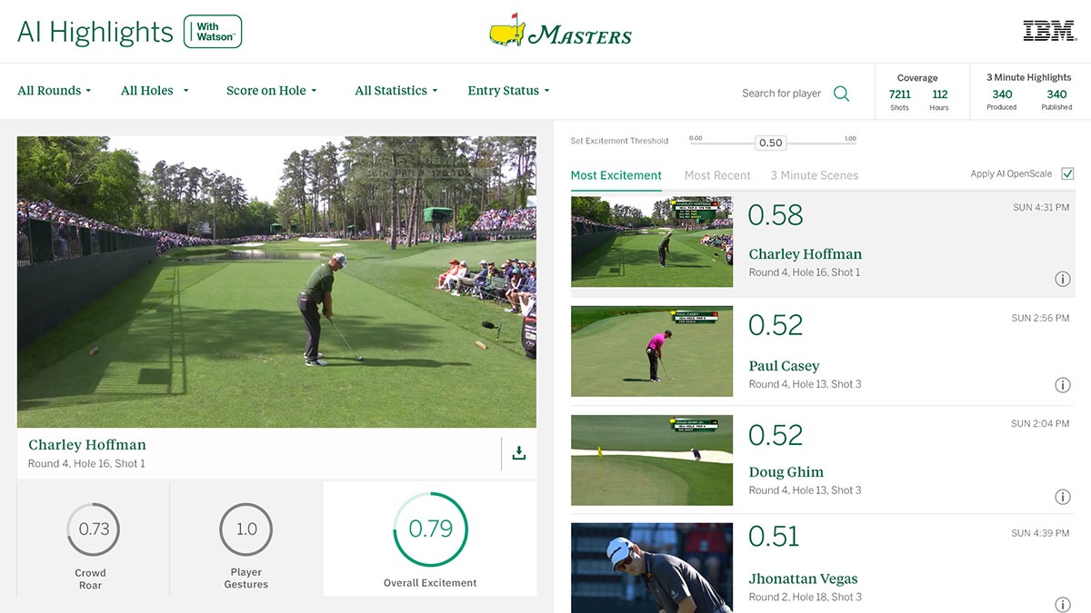Click the IBM logo
The image size is (1091, 613).
(1049, 31)
